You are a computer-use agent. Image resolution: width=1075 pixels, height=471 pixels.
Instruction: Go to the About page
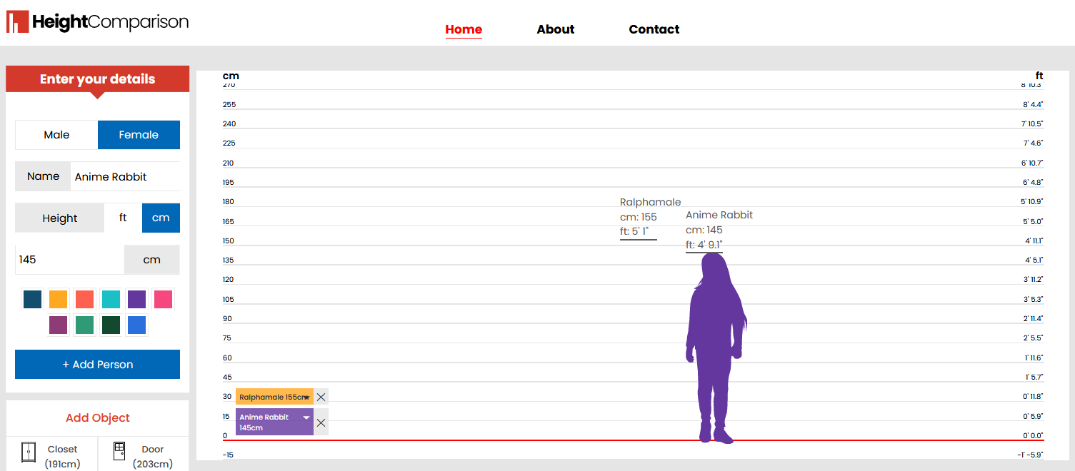click(556, 29)
